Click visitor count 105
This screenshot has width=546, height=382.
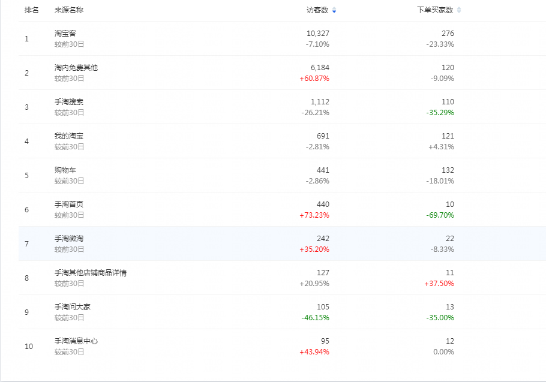pos(323,307)
